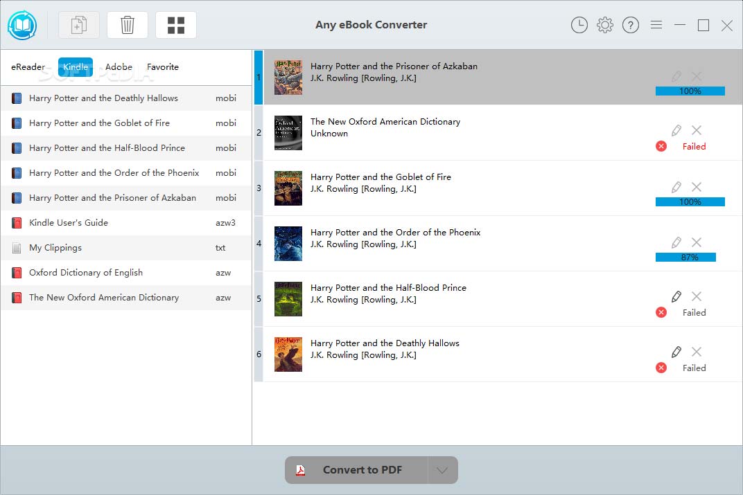743x495 pixels.
Task: Open conversion history clock icon
Action: click(x=579, y=25)
